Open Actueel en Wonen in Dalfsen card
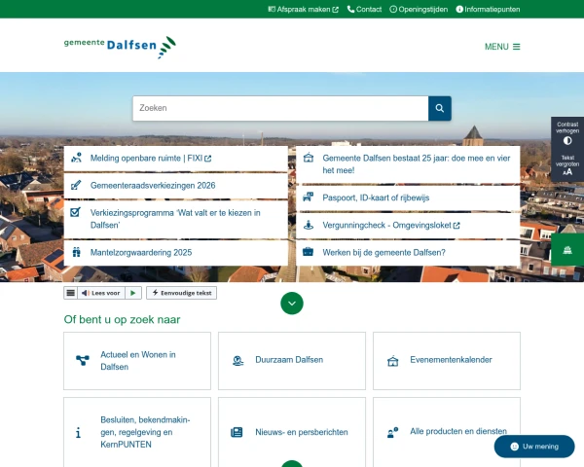The width and height of the screenshot is (584, 467). pos(137,361)
